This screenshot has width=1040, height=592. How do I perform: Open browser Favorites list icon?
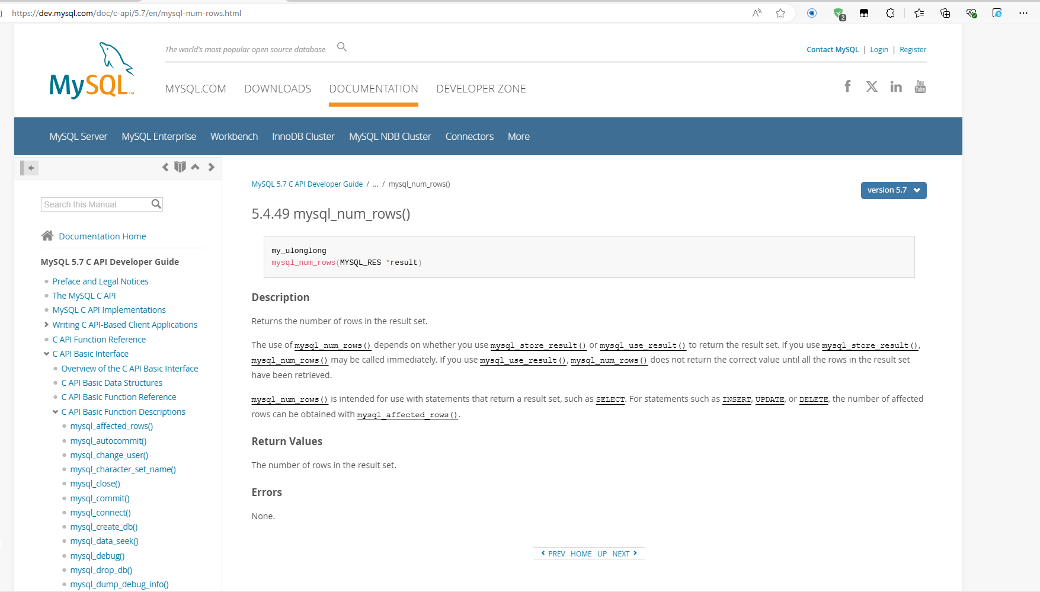[919, 13]
